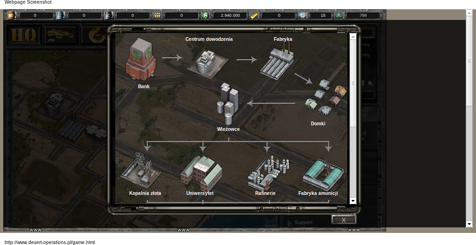
Task: Click the dialog scrollbar thumb
Action: (x=353, y=84)
